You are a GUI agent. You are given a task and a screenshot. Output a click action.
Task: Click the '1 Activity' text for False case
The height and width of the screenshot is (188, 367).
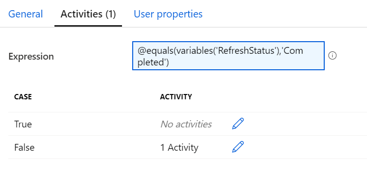point(179,147)
